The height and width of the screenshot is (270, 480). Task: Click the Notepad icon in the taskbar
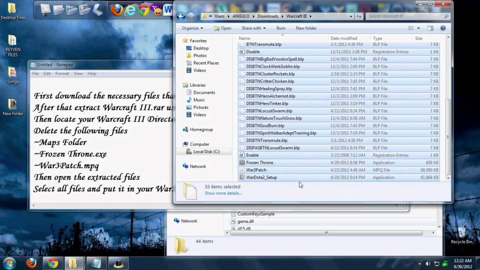point(96,263)
